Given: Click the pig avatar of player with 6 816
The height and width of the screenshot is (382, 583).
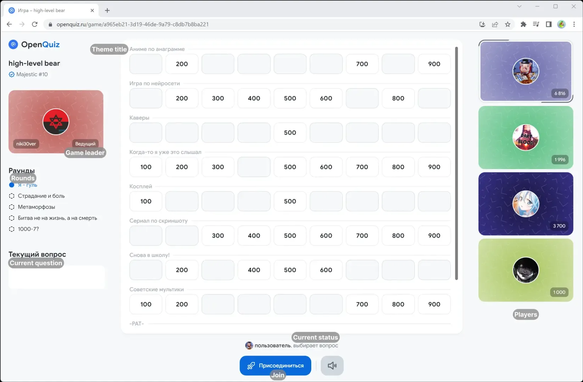Looking at the screenshot, I should tap(526, 71).
